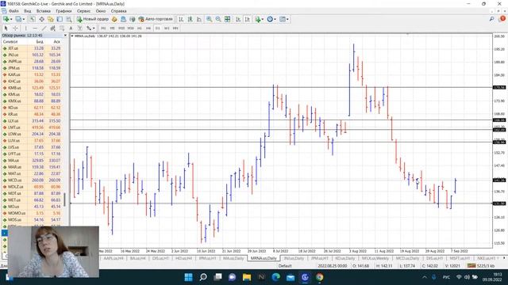Expand the profiles dropdown arrow
The image size is (508, 285).
[24, 19]
